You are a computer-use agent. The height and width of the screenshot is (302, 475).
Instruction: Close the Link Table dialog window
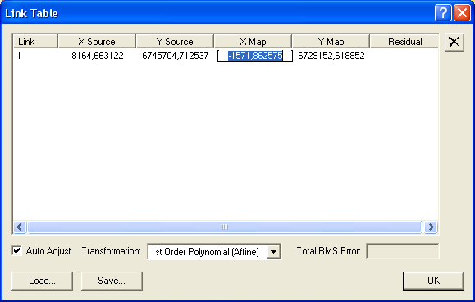coord(462,13)
